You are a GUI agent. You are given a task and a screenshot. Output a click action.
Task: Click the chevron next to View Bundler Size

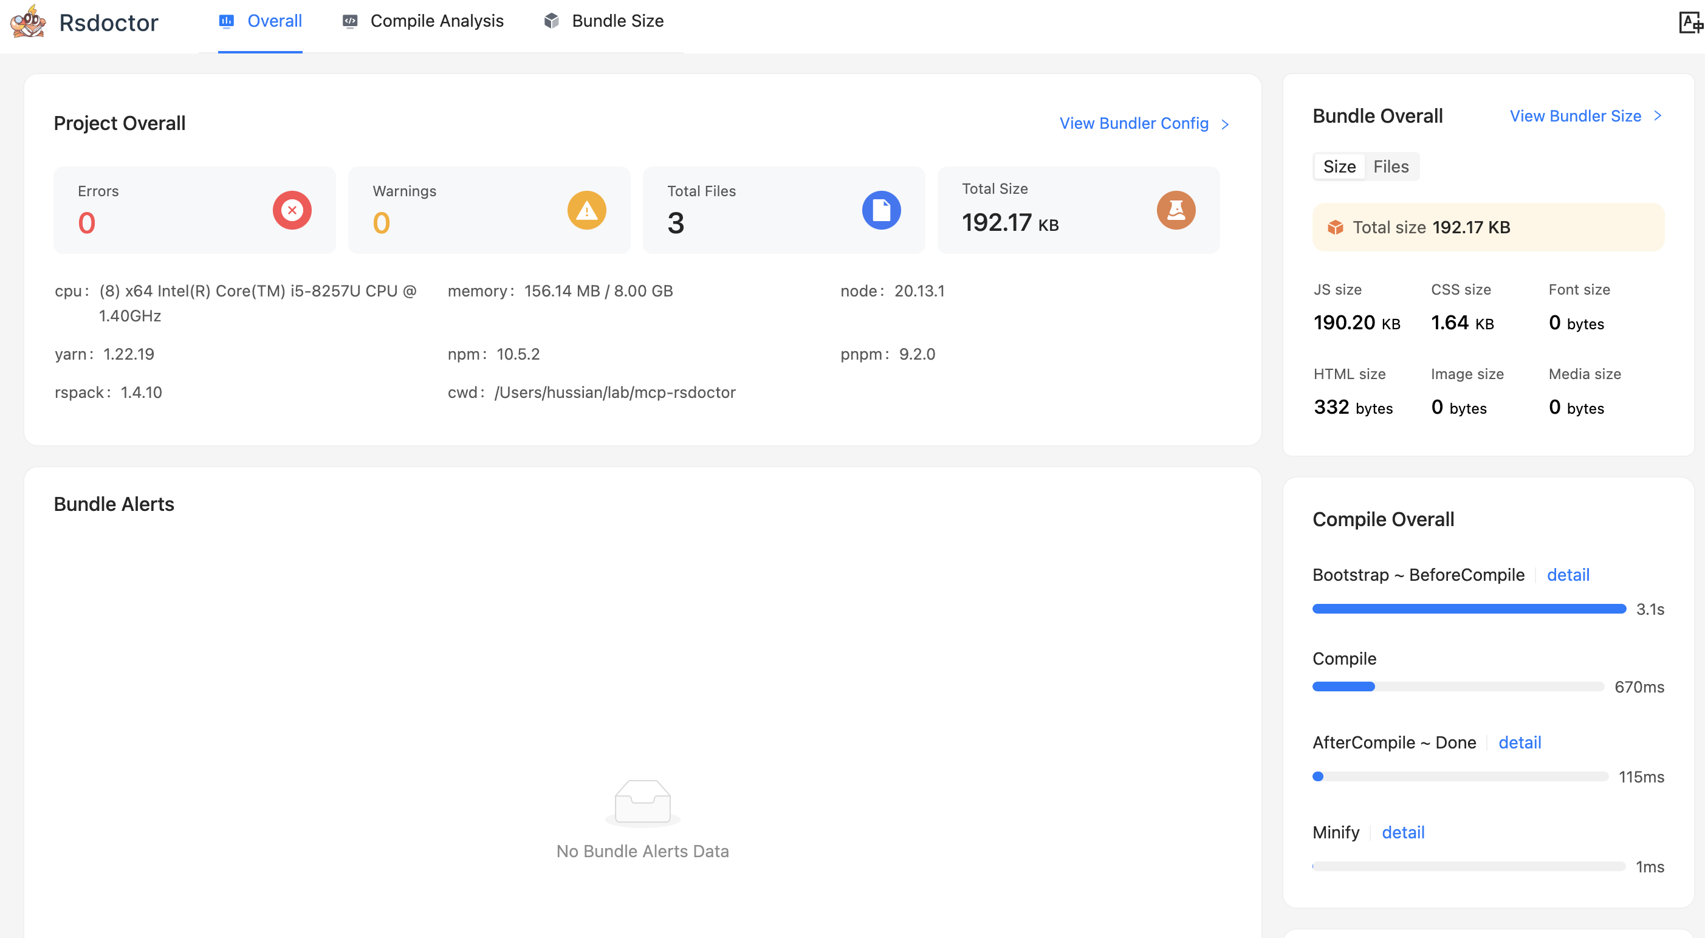pyautogui.click(x=1658, y=116)
